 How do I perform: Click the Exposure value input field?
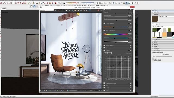point(130,13)
